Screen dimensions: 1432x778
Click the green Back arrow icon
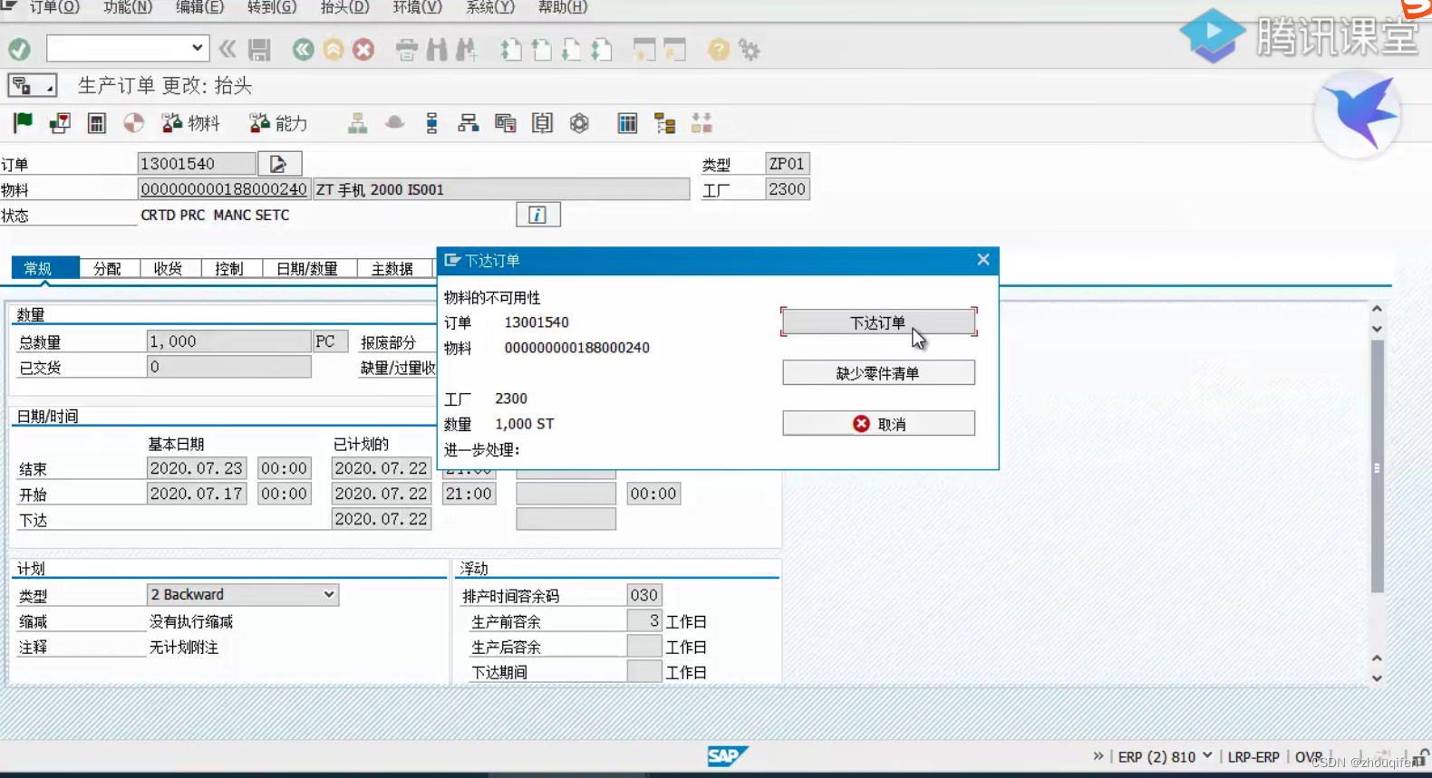303,49
